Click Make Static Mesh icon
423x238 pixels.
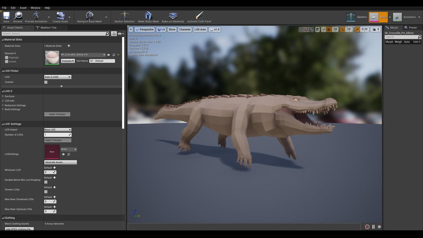(148, 17)
